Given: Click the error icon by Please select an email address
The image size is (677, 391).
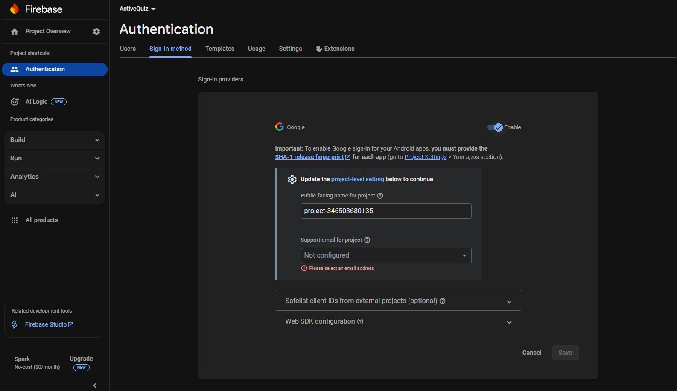Looking at the screenshot, I should point(304,268).
